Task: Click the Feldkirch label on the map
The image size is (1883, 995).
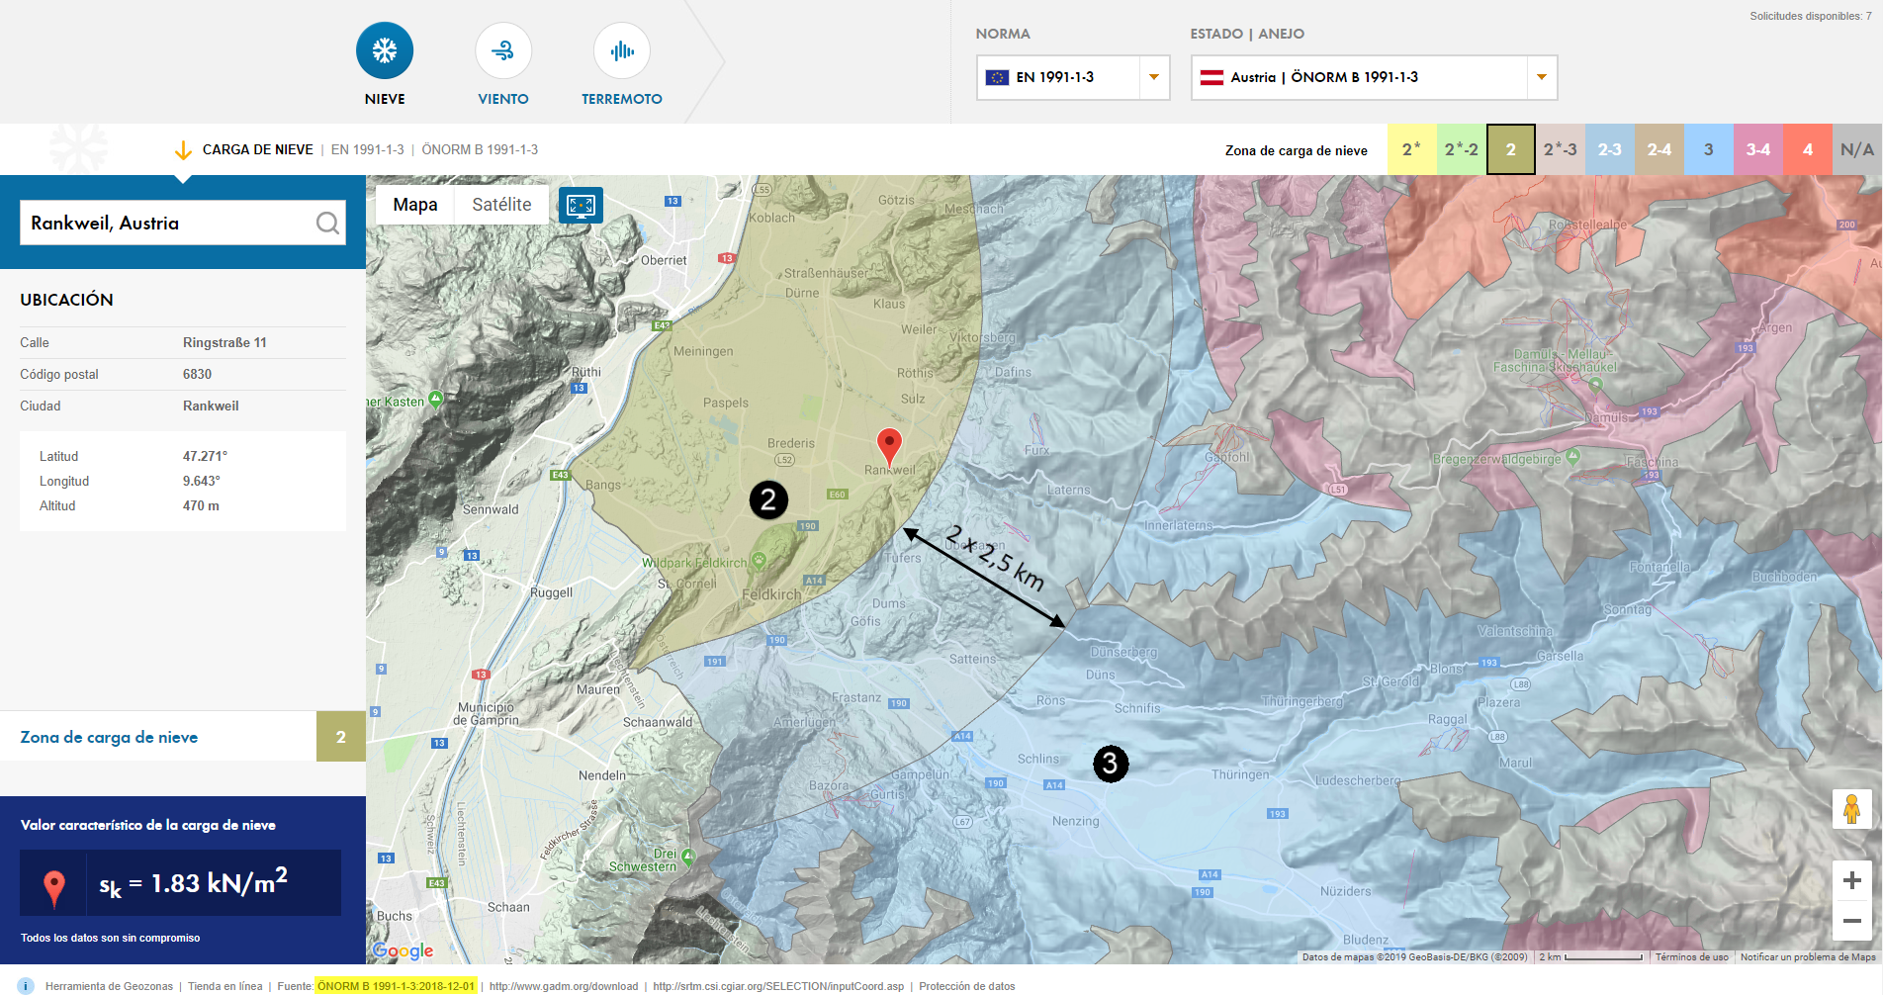Action: [x=771, y=594]
